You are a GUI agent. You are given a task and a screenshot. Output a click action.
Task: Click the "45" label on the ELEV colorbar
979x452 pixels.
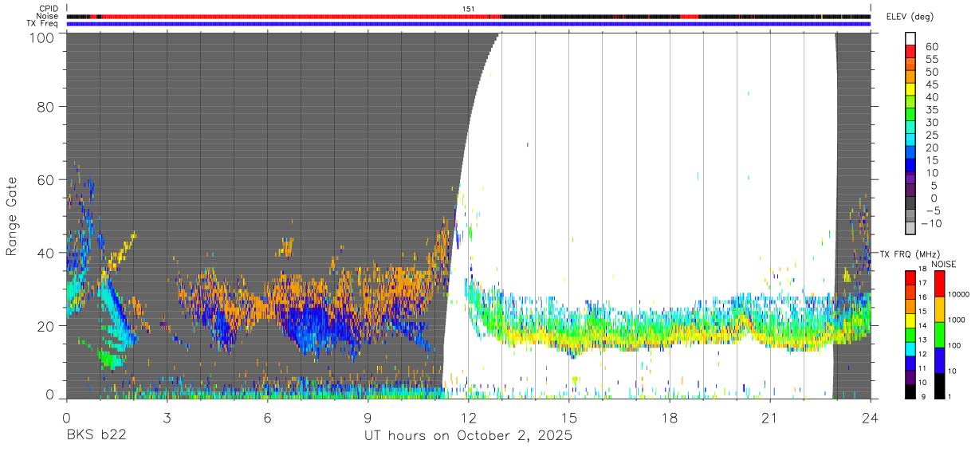click(x=931, y=85)
